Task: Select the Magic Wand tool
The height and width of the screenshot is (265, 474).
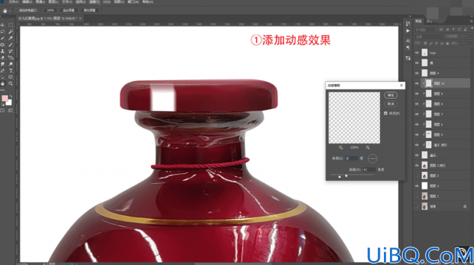Action: point(11,32)
